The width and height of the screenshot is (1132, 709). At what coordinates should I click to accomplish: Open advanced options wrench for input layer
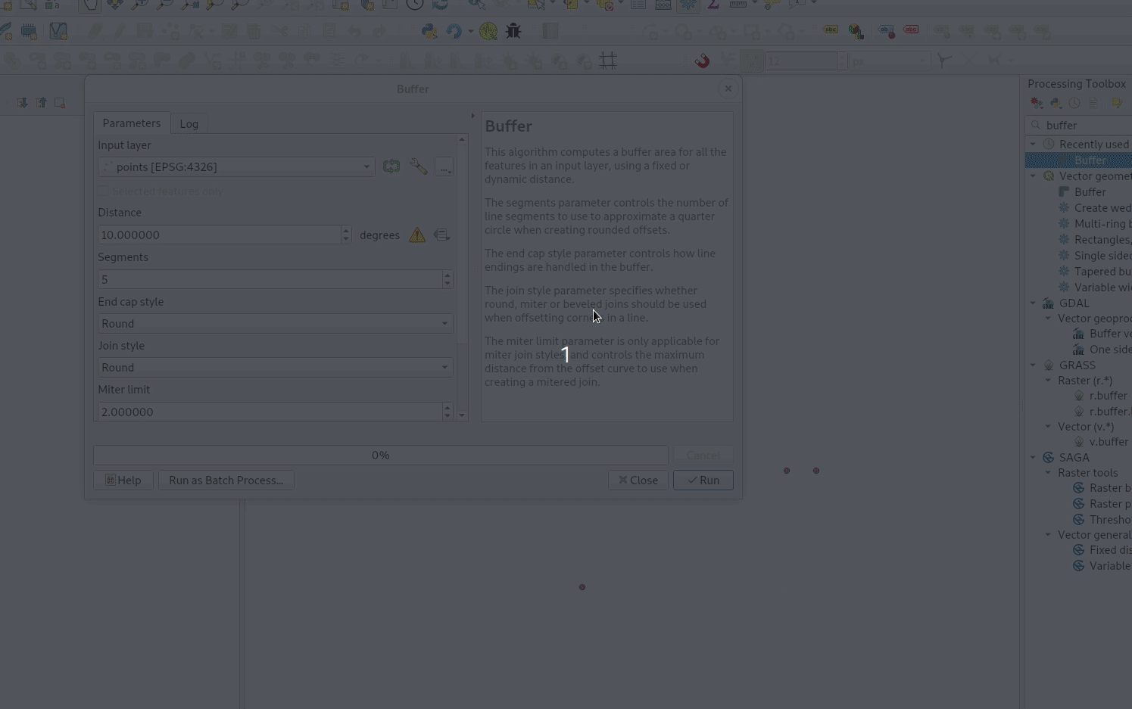419,166
